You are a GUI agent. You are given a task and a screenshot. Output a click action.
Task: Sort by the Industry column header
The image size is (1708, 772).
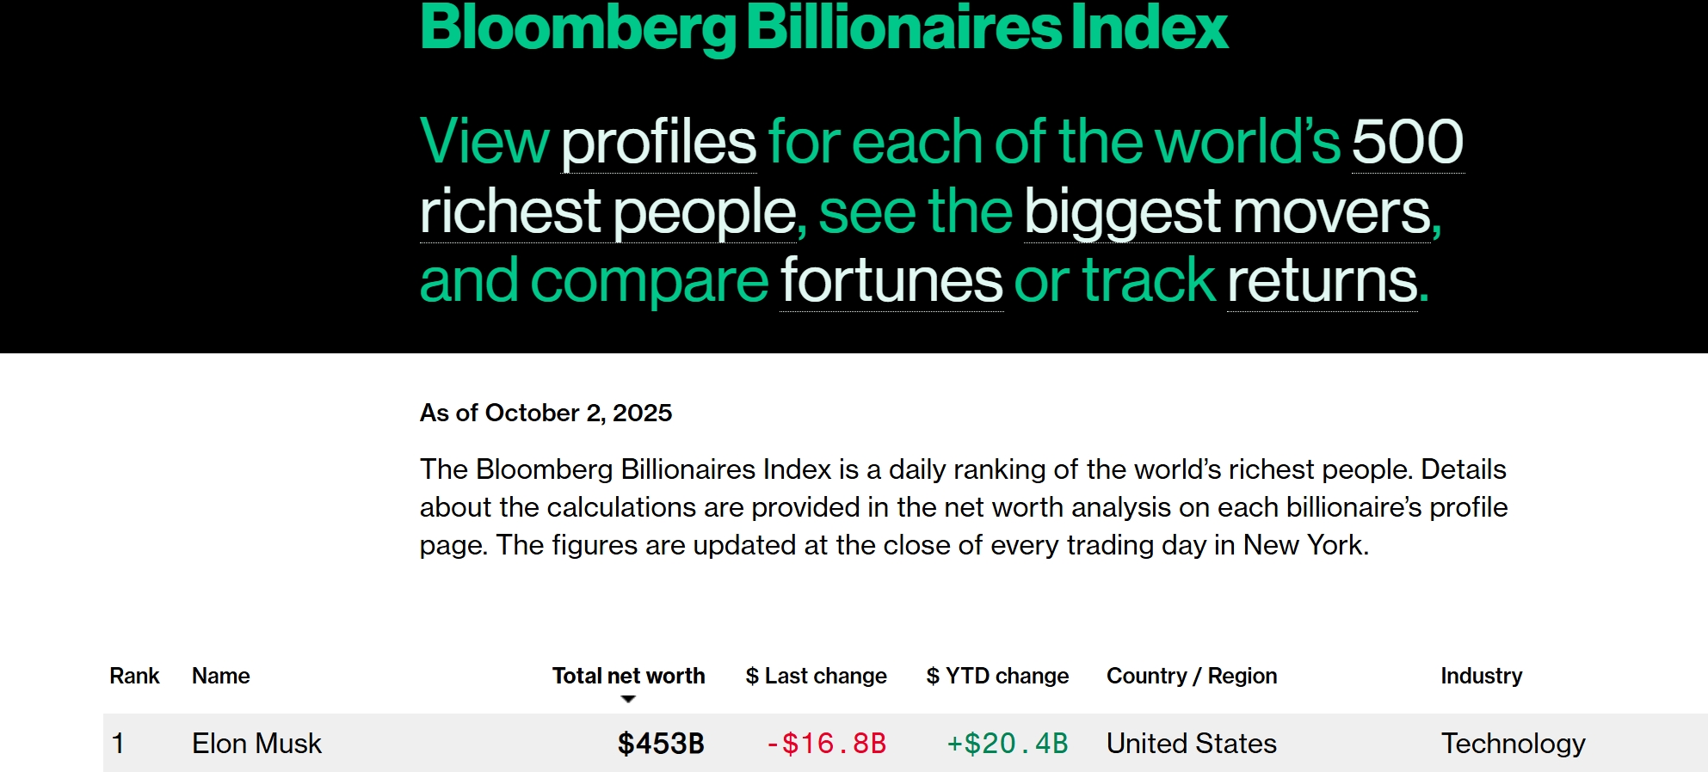pyautogui.click(x=1481, y=676)
